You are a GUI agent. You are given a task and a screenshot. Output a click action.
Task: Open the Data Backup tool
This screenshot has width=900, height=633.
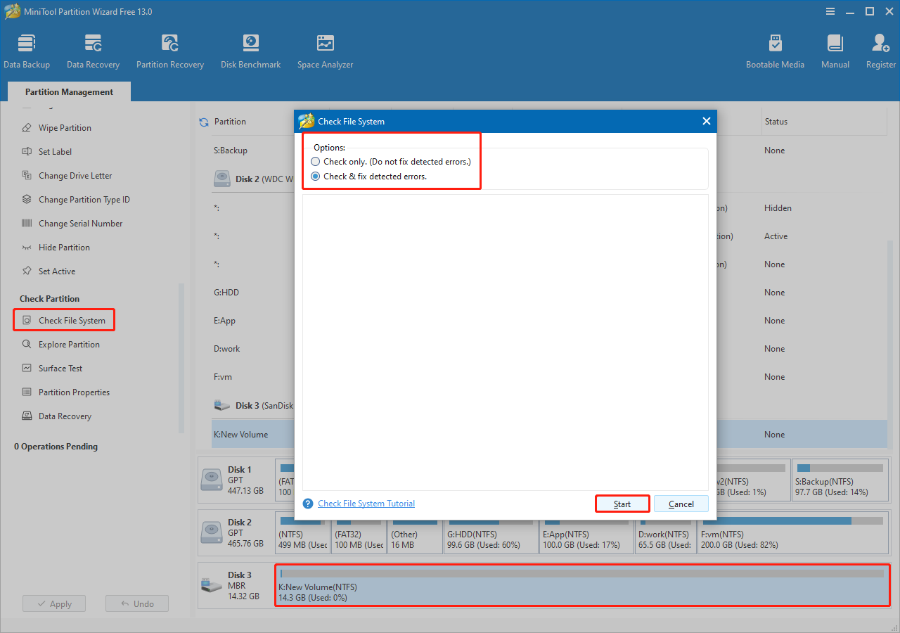[27, 49]
